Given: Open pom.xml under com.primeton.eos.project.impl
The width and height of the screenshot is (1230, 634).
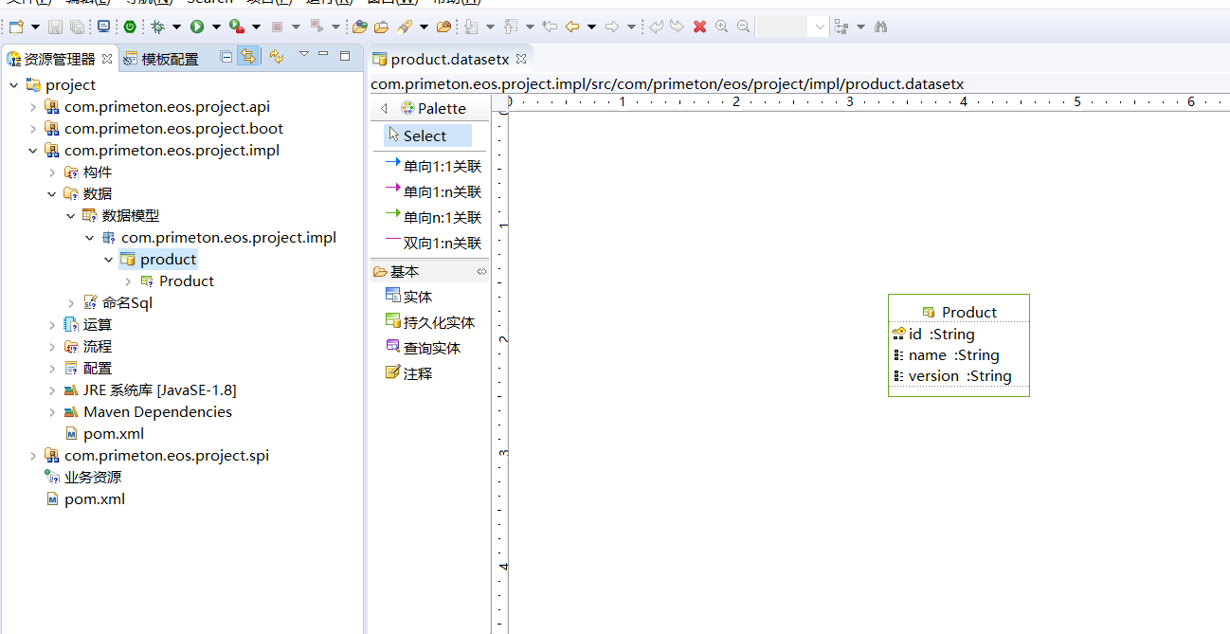Looking at the screenshot, I should [113, 434].
